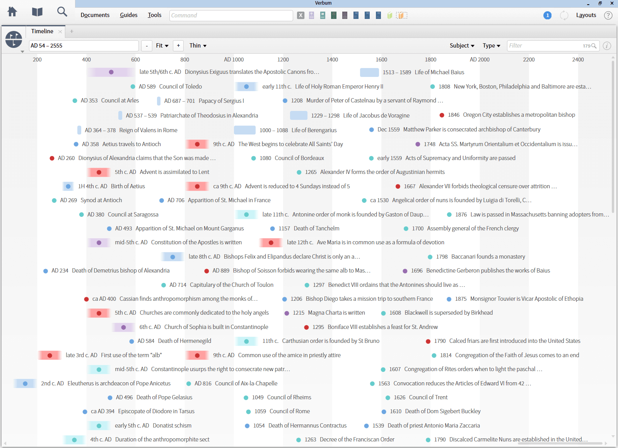Open the blue notifications badge

pyautogui.click(x=547, y=15)
